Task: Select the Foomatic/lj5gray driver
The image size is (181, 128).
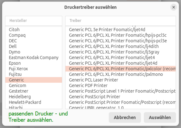Action: [114, 52]
